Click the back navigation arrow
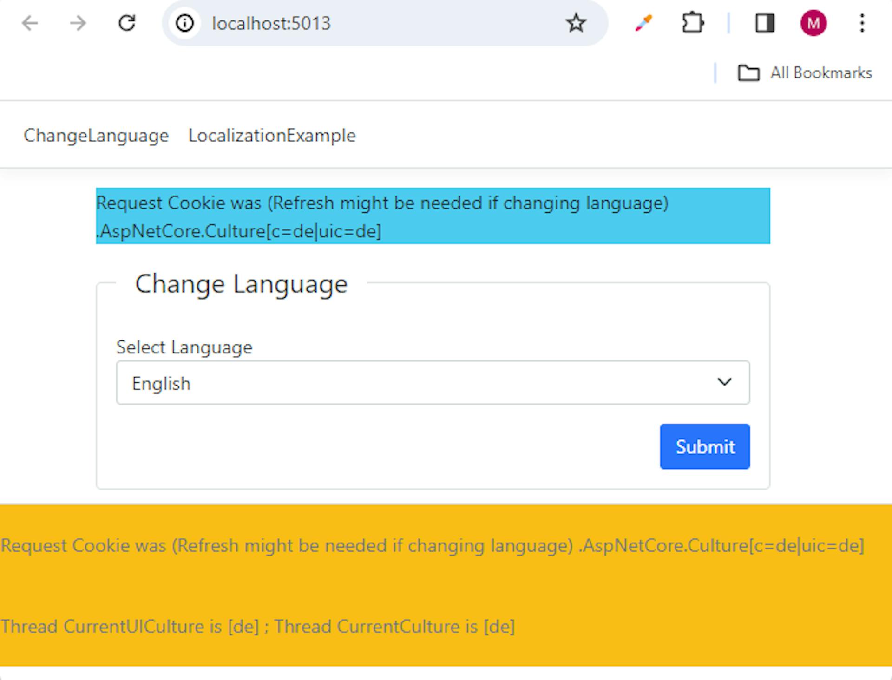The height and width of the screenshot is (680, 892). (x=30, y=23)
